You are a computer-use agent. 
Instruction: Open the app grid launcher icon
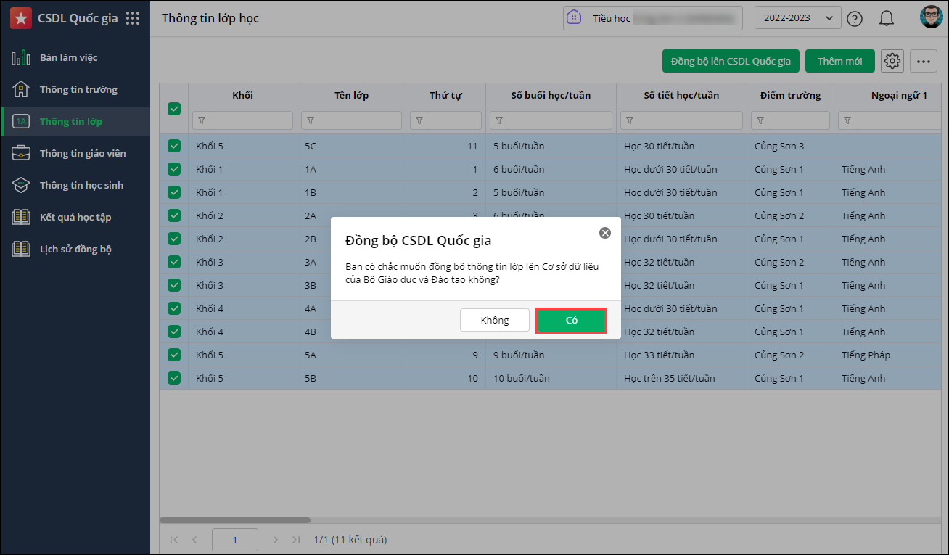133,19
